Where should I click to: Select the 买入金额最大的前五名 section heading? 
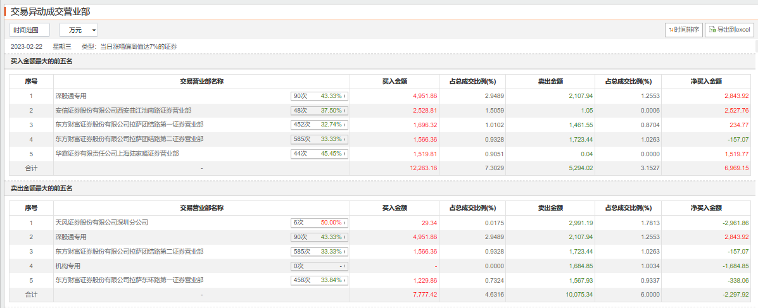click(42, 61)
